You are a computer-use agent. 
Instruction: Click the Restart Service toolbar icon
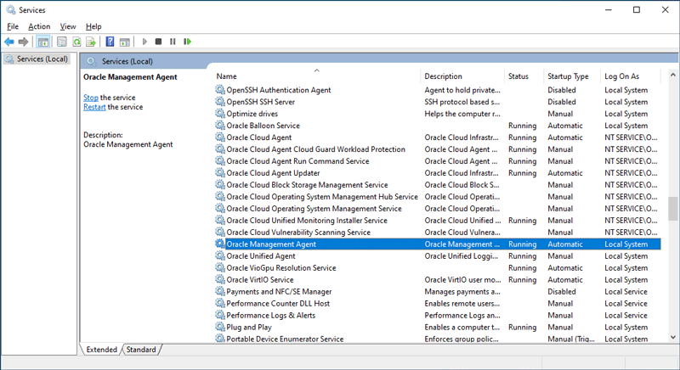coord(187,42)
